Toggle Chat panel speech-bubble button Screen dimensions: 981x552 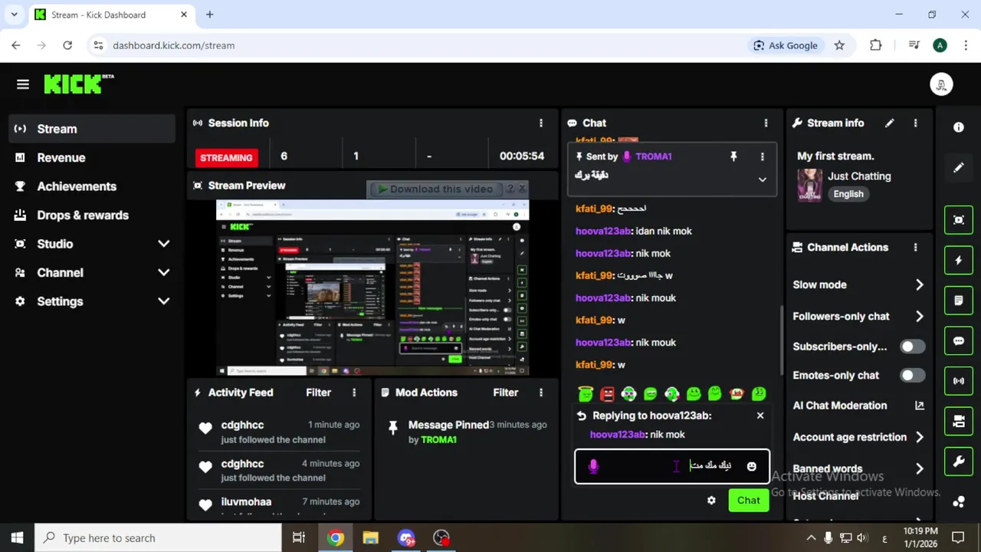pos(959,341)
